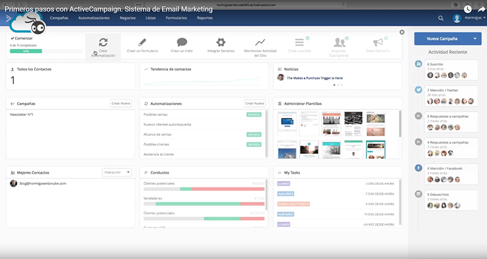Select the dark photo template thumbnail
This screenshot has width=487, height=259.
pos(353,123)
